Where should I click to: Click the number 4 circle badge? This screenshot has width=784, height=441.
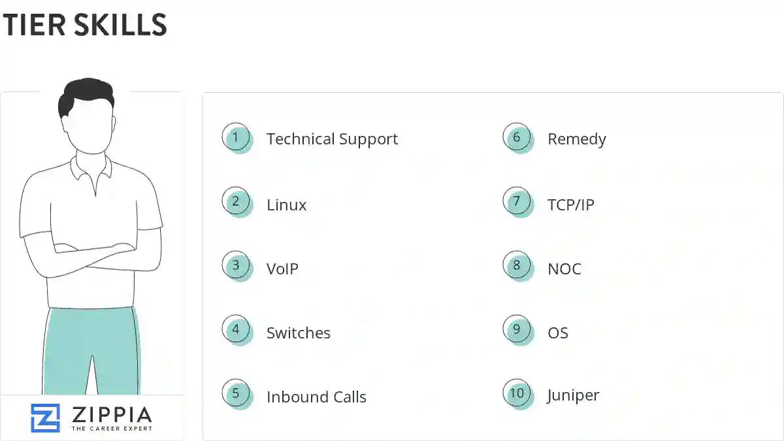[237, 330]
